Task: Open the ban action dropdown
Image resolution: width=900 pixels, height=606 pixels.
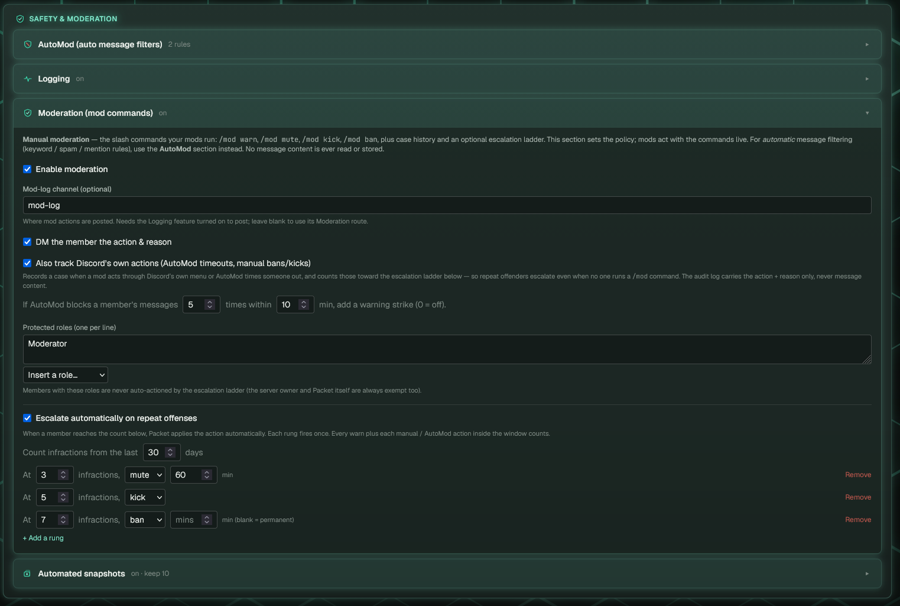Action: [145, 520]
